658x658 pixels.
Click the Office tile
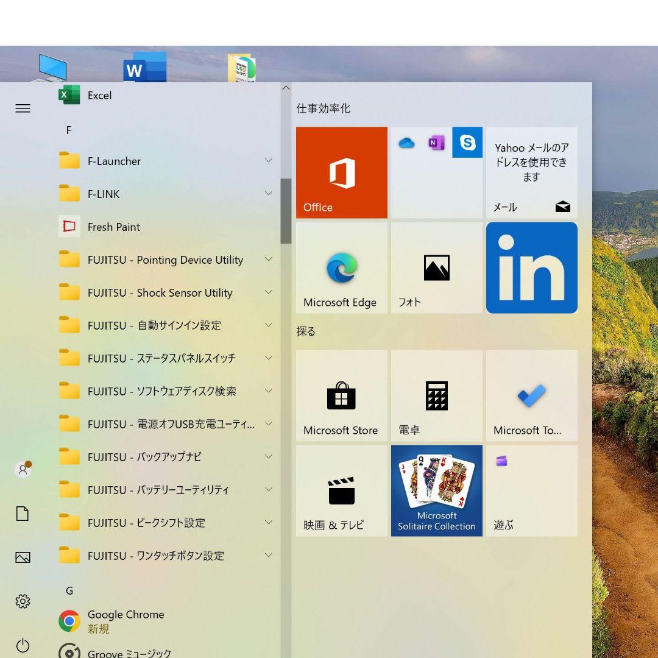342,172
